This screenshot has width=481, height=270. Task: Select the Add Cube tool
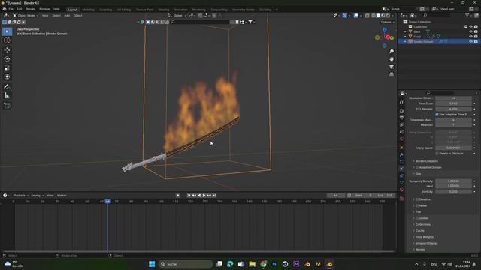(x=7, y=106)
